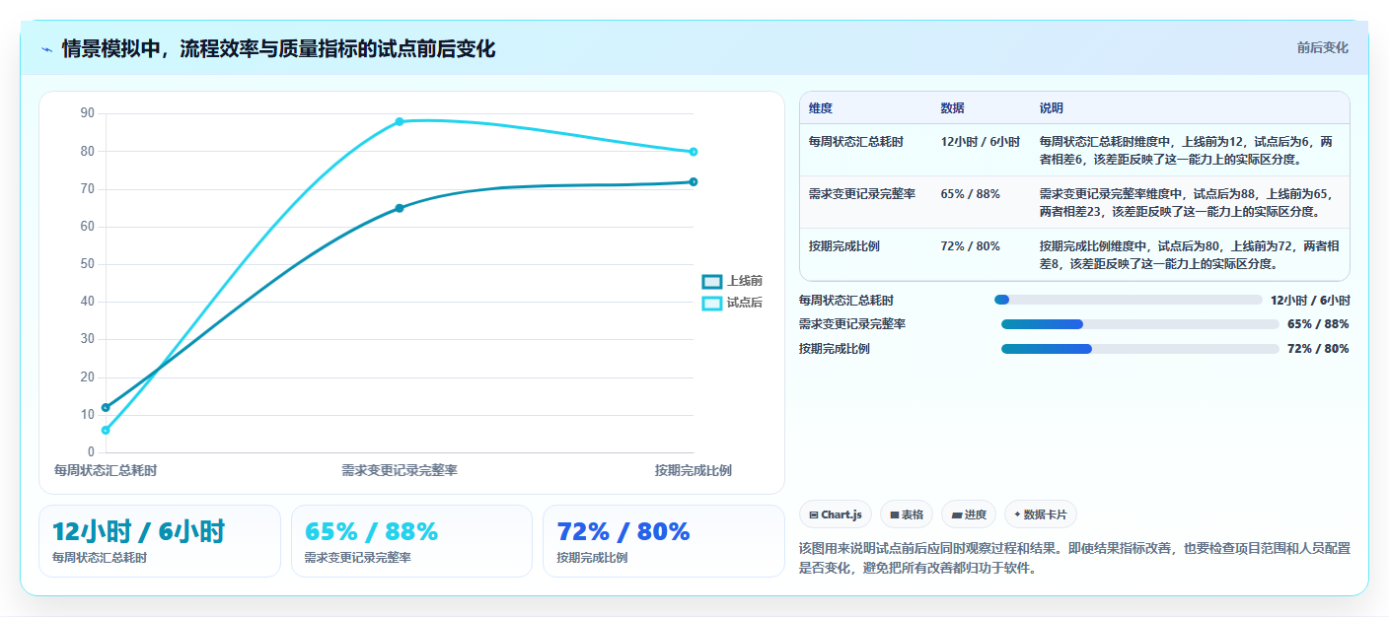Viewport: 1389px width, 617px height.
Task: Click the 数据 table column header
Action: point(953,108)
